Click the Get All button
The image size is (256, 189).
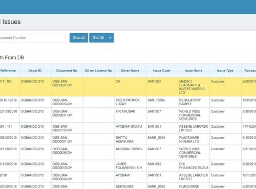(98, 38)
